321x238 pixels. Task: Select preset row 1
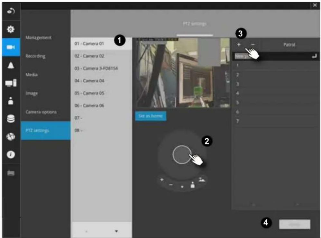pos(275,66)
